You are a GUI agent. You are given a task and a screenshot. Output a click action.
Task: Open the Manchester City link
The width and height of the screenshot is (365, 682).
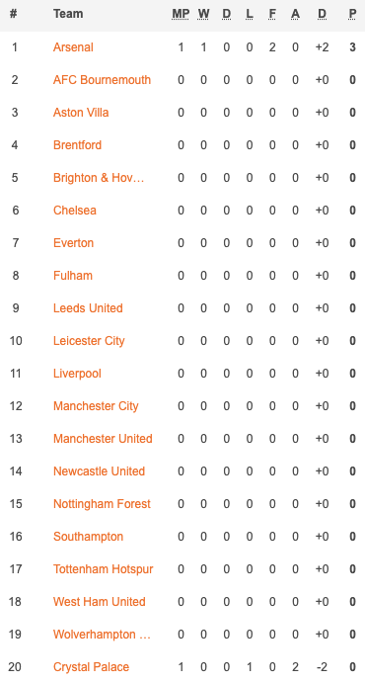point(96,406)
